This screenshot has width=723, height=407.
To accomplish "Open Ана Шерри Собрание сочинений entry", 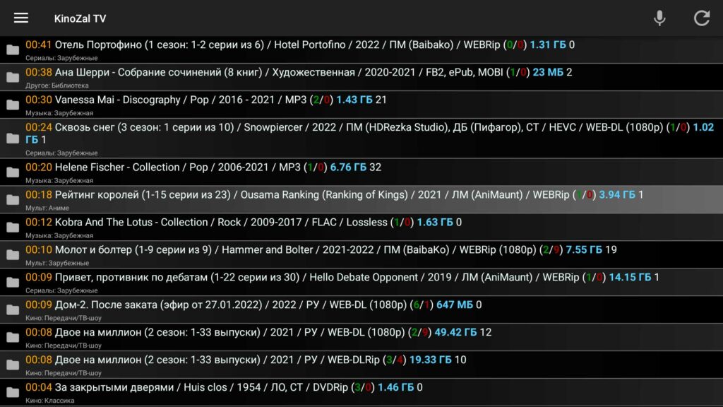I will [361, 77].
